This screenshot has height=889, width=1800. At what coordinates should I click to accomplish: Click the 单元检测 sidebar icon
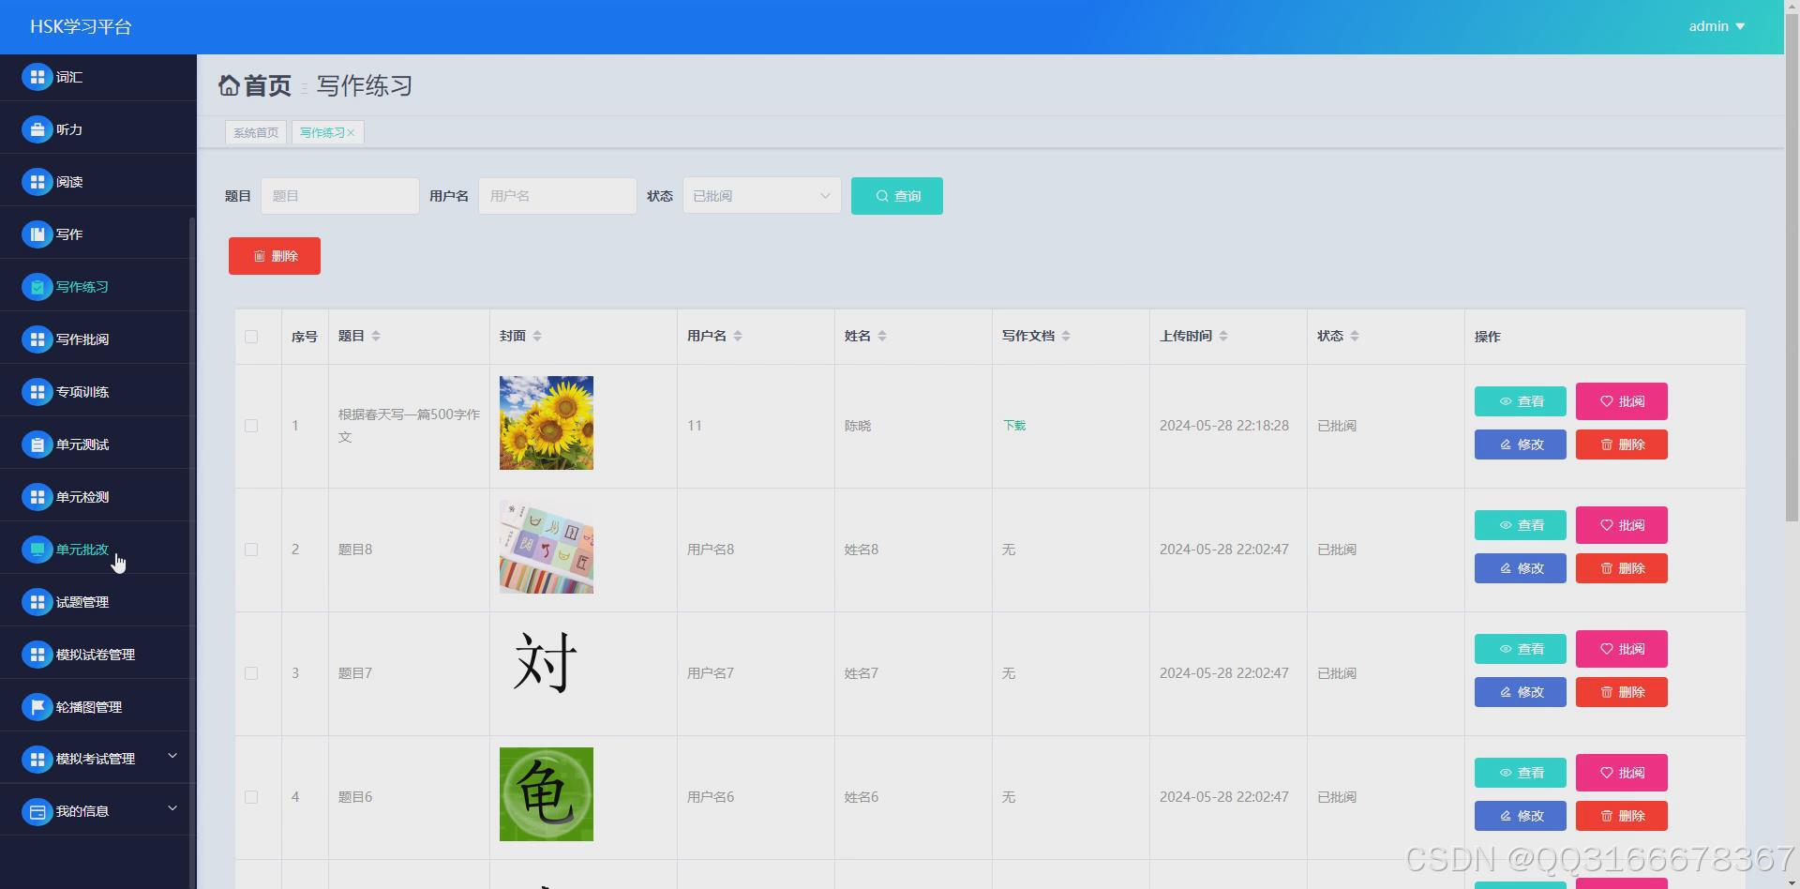(x=37, y=497)
